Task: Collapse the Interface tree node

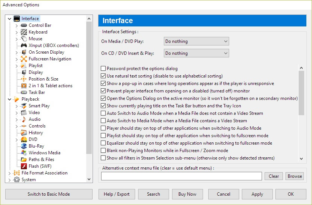Action: 9,19
